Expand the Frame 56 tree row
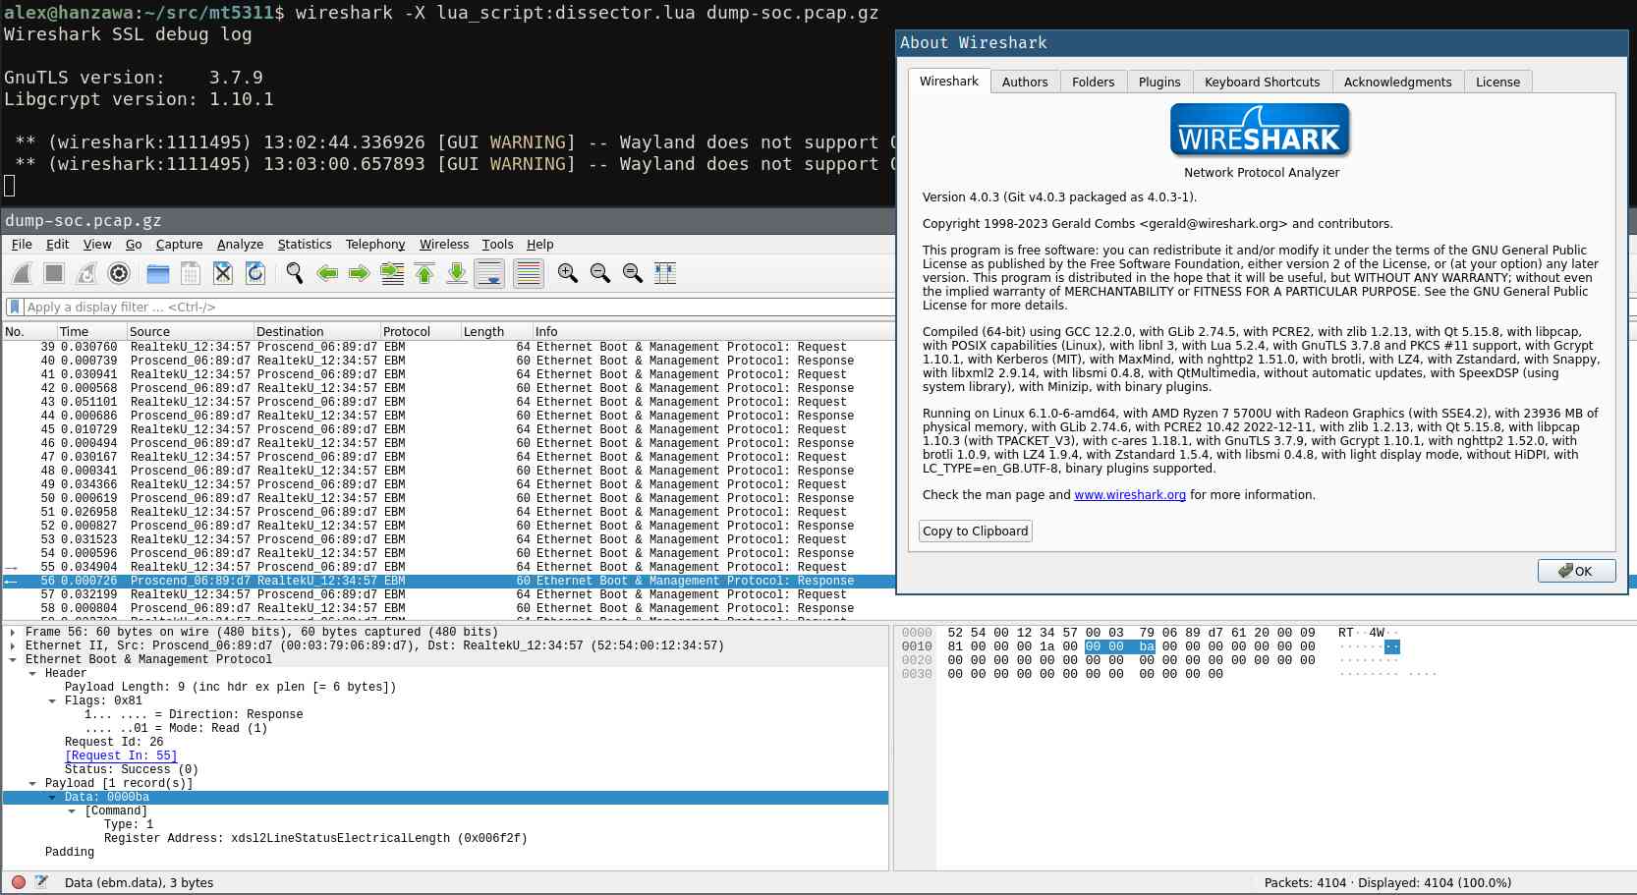This screenshot has height=895, width=1637. click(13, 633)
